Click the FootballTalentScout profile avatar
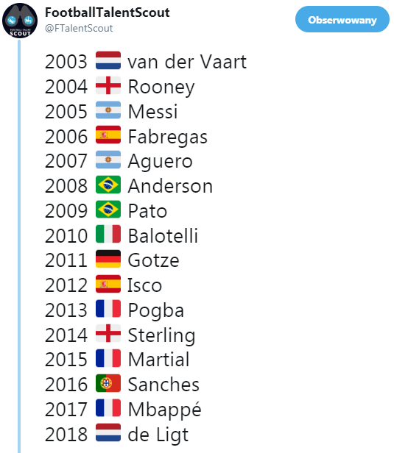Image resolution: width=394 pixels, height=453 pixels. coord(20,21)
